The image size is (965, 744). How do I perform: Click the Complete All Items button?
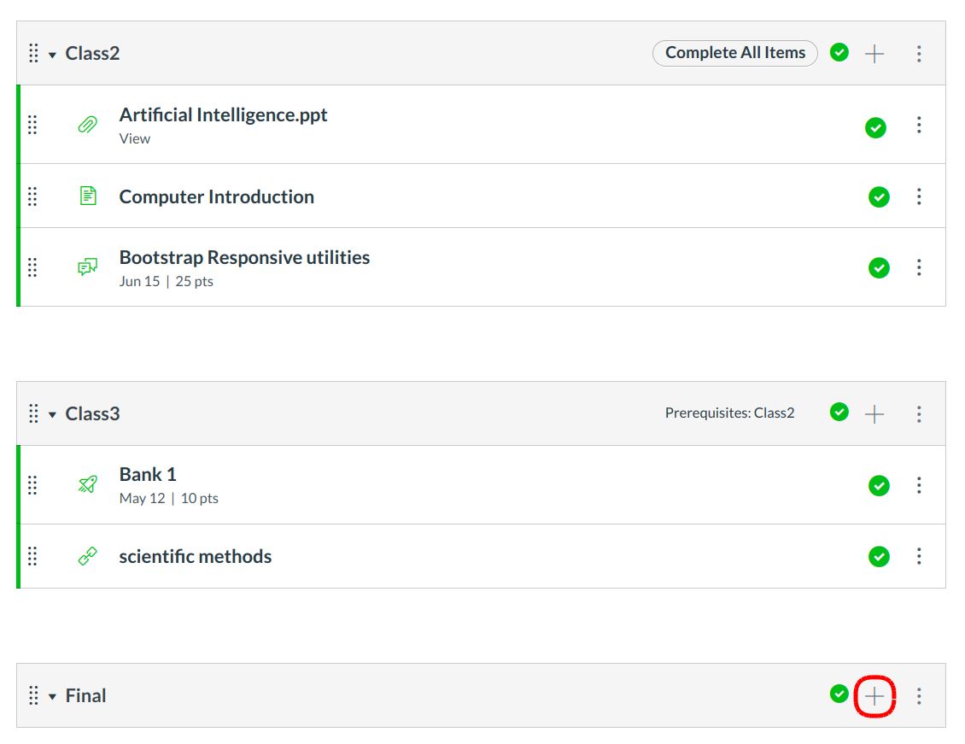coord(735,53)
